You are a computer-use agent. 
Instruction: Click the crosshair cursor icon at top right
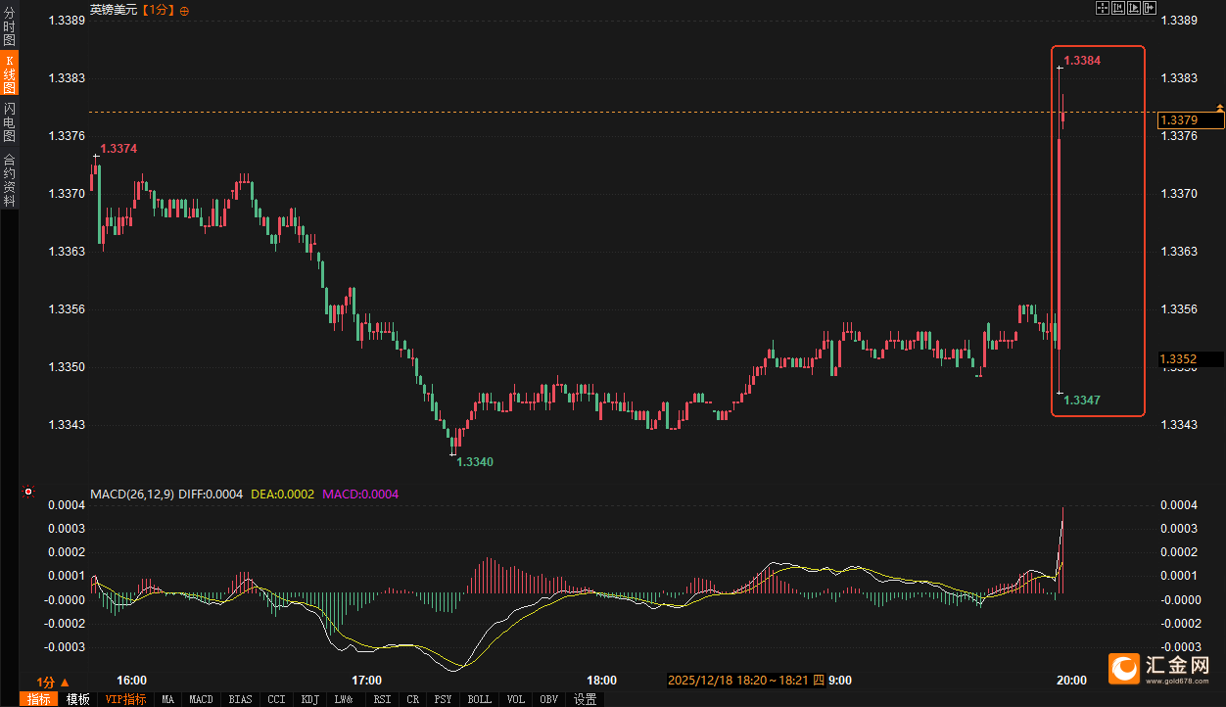(1103, 8)
